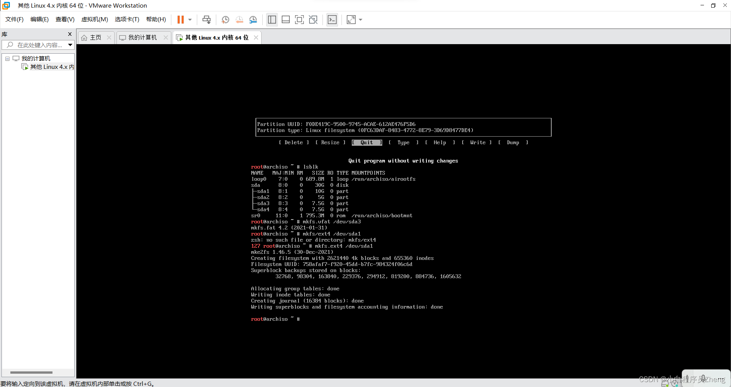Select 我的计算机 in library tree
The width and height of the screenshot is (731, 387).
pyautogui.click(x=36, y=58)
